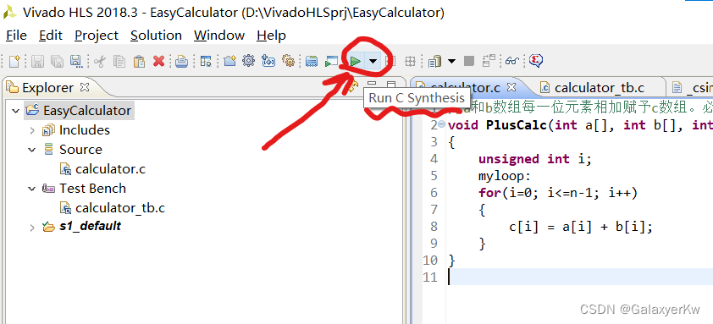Image resolution: width=713 pixels, height=324 pixels.
Task: Select the Test Bench tree item
Action: 93,188
